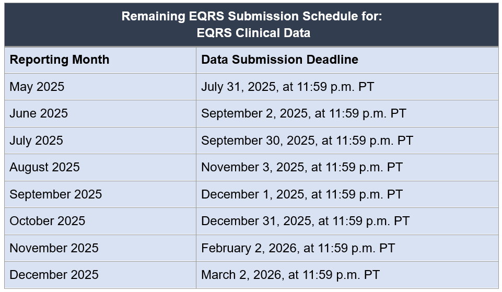Click the July 2025 reporting month cell

(x=100, y=141)
